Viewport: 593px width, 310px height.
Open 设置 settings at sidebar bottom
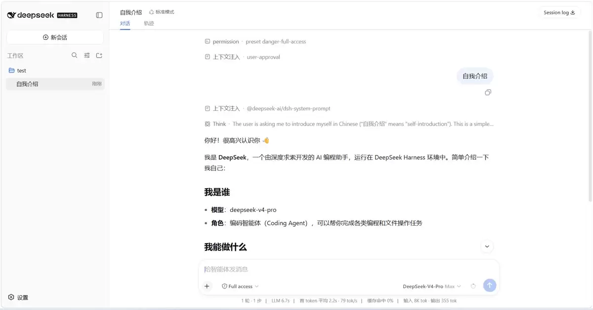[18, 298]
